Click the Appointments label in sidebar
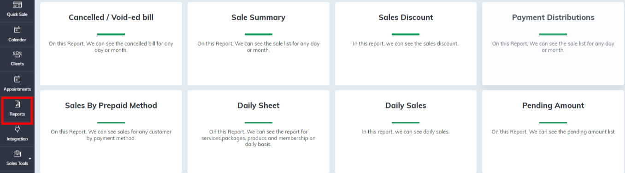 pyautogui.click(x=17, y=89)
